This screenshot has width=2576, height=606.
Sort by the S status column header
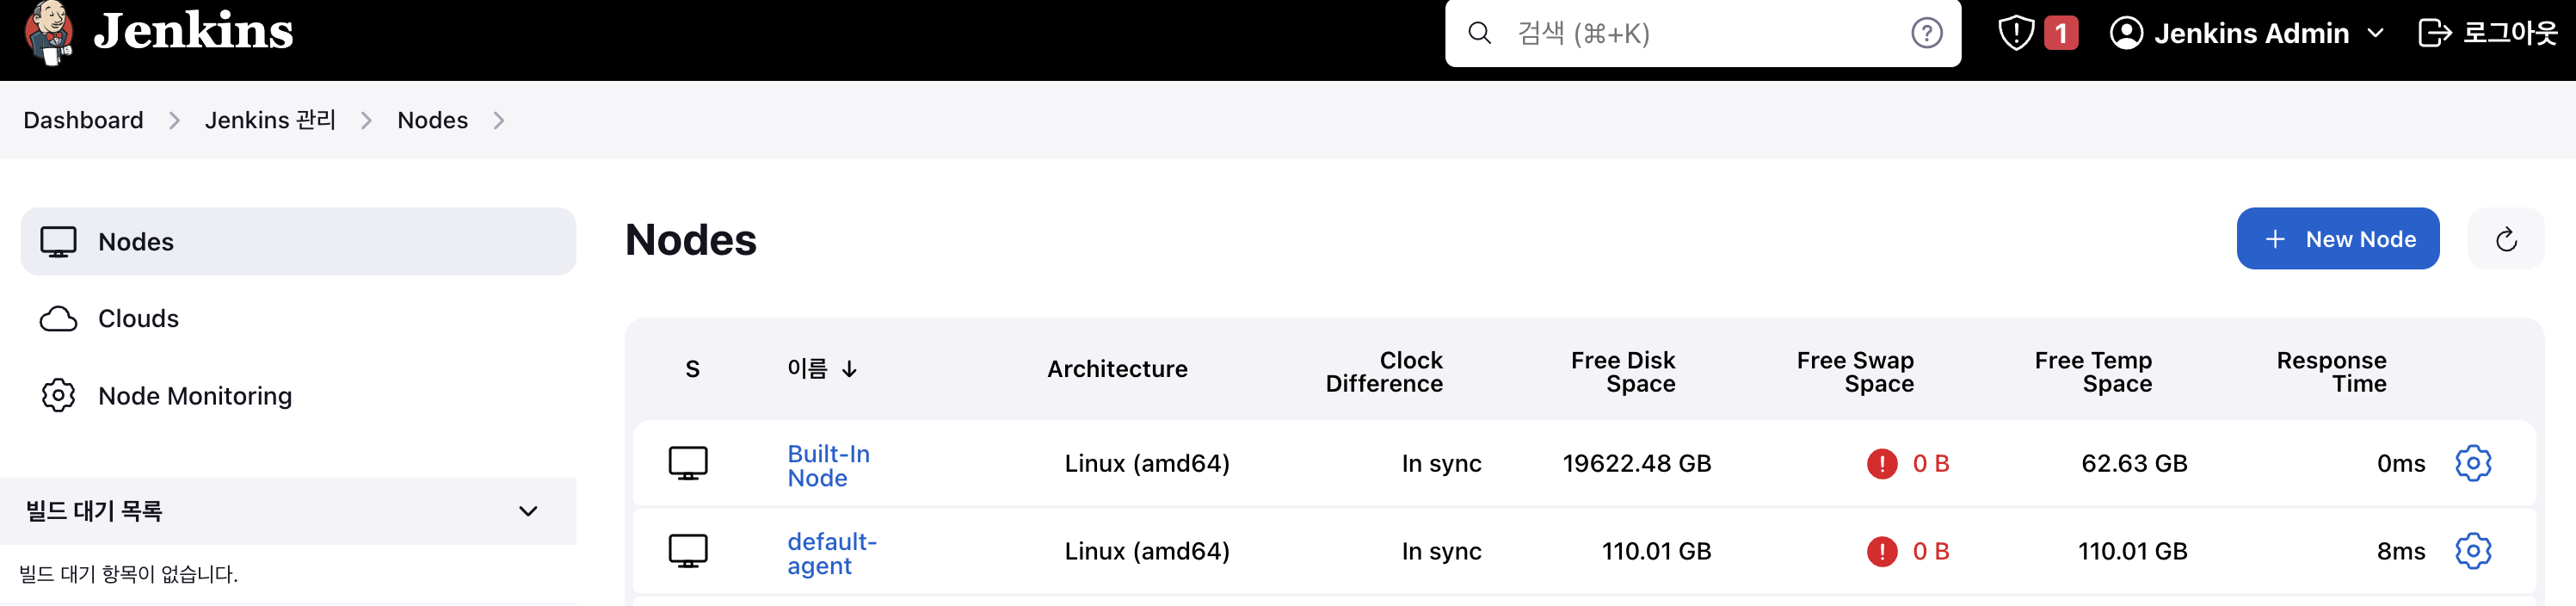692,369
